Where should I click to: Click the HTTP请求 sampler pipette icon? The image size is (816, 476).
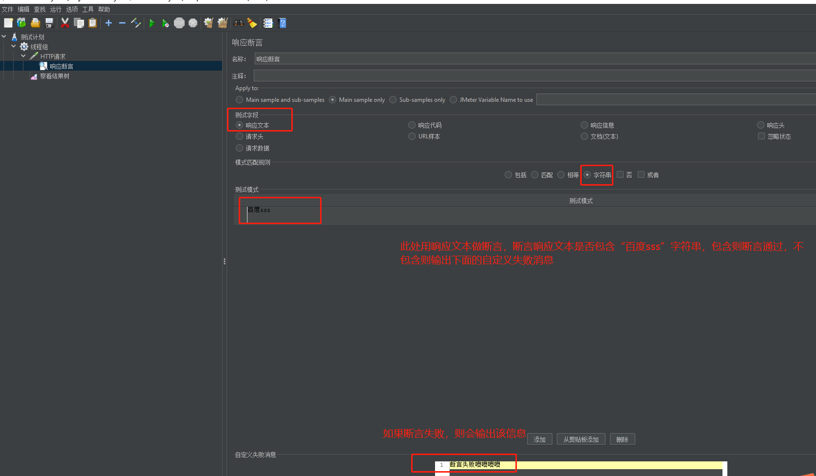[x=34, y=57]
